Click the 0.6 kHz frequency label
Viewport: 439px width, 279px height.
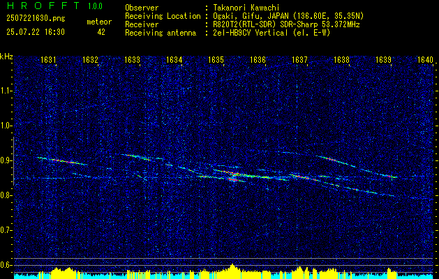(5, 265)
